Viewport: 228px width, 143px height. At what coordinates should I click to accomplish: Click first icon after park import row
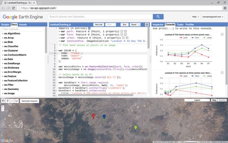122,31
